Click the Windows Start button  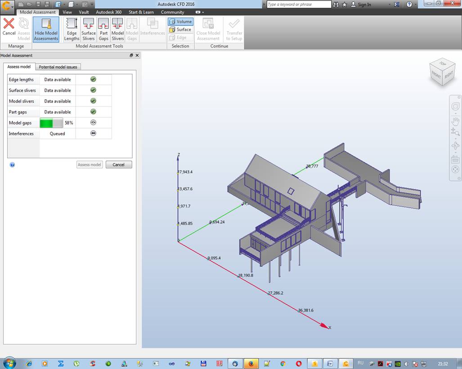[9, 363]
